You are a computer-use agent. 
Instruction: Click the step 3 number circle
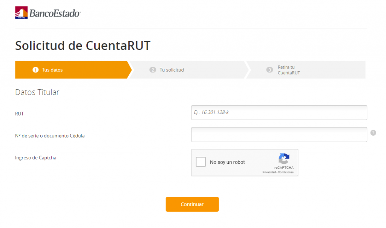270,70
